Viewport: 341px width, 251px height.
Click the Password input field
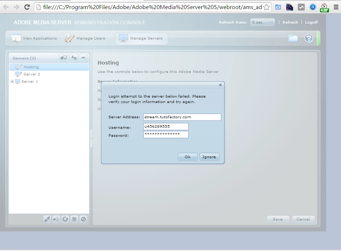click(x=166, y=135)
